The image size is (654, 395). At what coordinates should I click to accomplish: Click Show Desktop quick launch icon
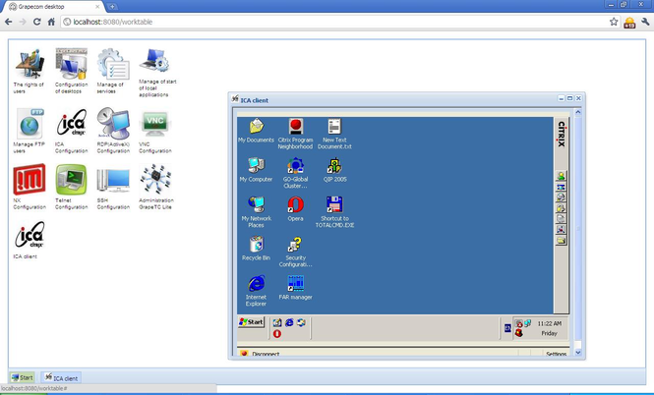(x=277, y=322)
